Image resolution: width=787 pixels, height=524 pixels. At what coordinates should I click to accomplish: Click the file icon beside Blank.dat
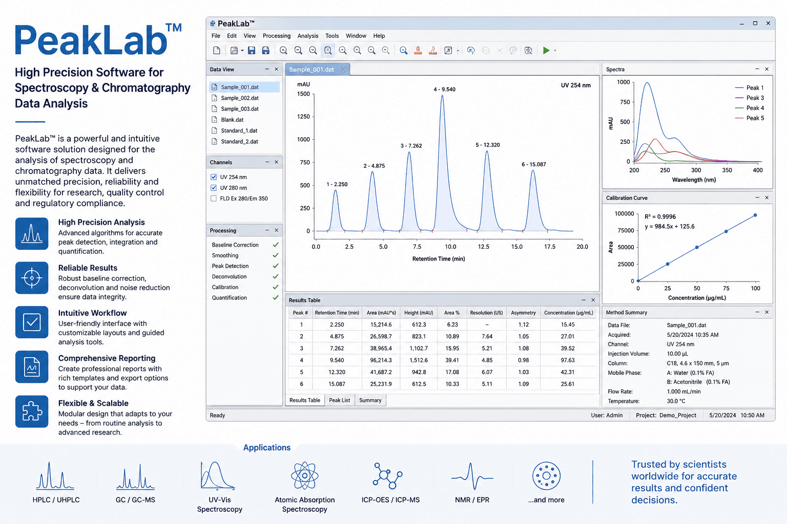point(214,120)
